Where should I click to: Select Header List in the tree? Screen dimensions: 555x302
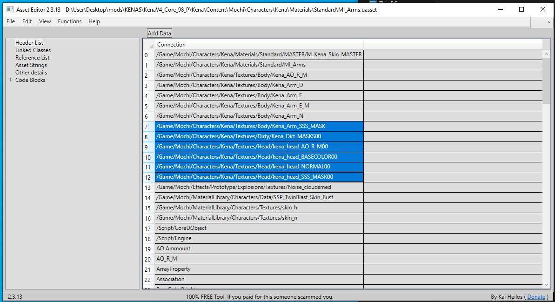point(29,42)
